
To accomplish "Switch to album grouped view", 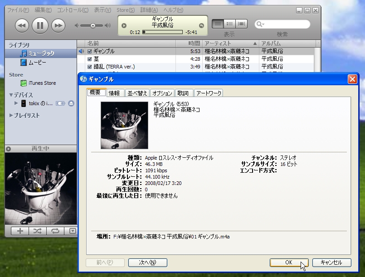I will 229,24.
